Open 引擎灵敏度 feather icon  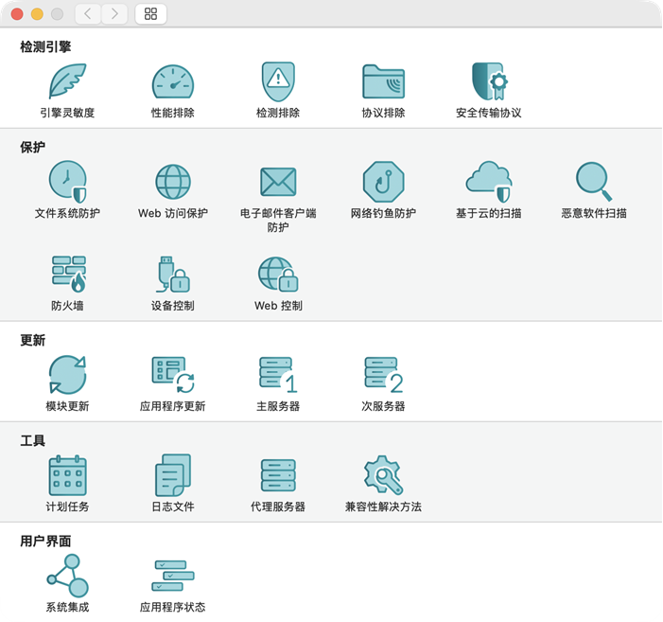point(68,81)
